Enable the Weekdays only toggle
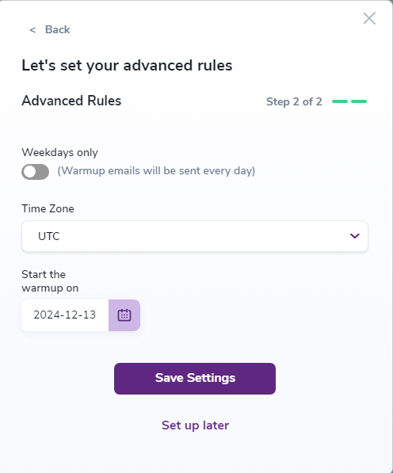 [x=36, y=172]
